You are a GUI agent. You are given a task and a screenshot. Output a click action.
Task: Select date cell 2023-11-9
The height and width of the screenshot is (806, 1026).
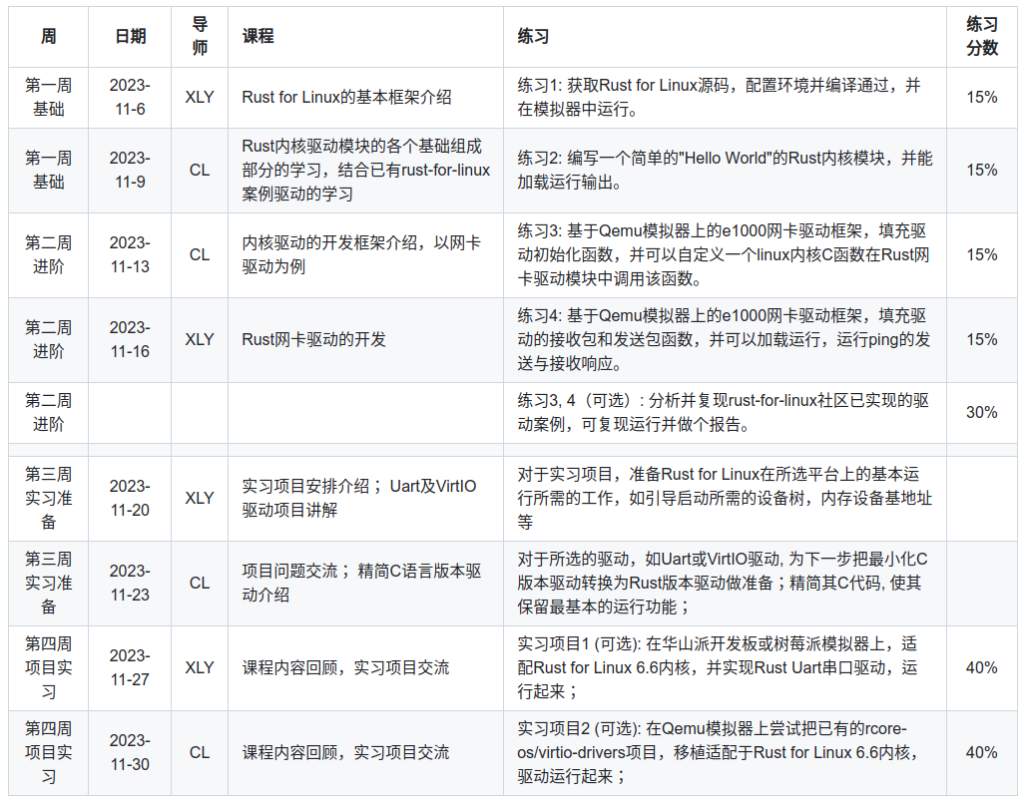(130, 171)
